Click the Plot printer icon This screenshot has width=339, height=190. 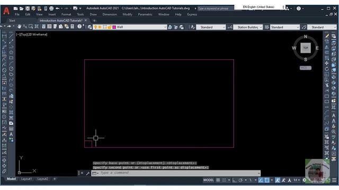[x=51, y=8]
